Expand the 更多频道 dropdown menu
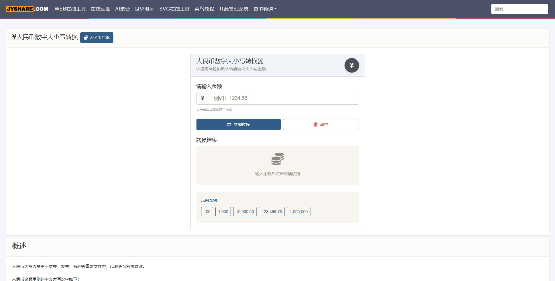This screenshot has height=281, width=555. click(265, 9)
